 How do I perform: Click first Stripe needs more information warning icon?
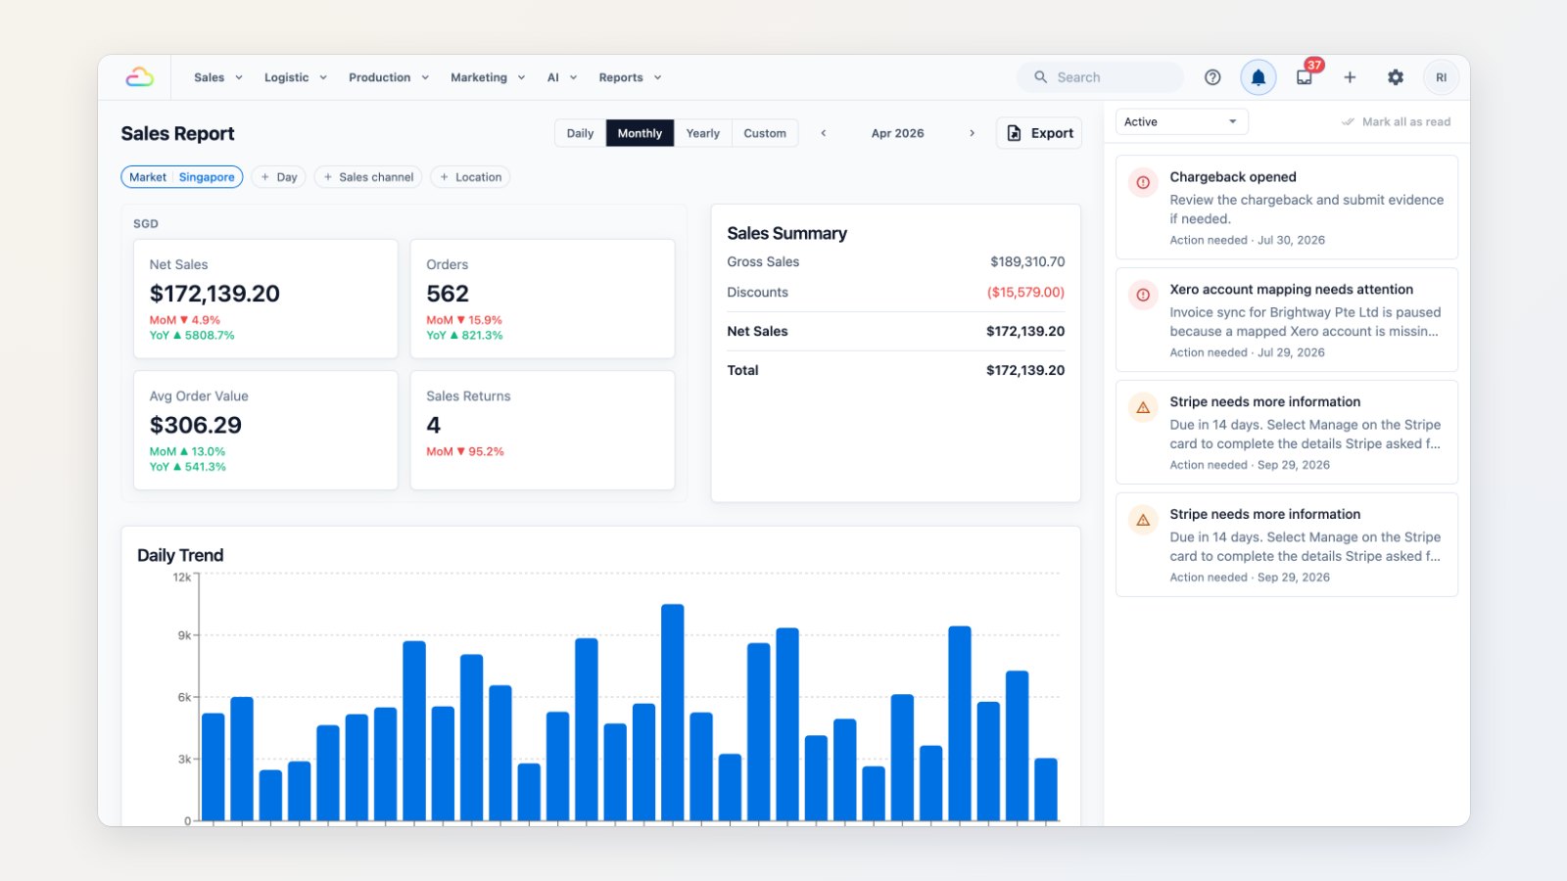[x=1143, y=407]
